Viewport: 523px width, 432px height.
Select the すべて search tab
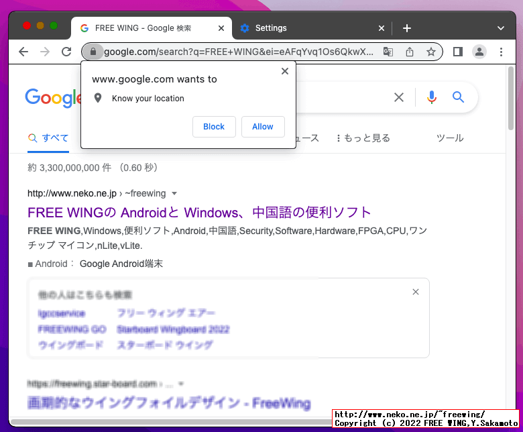(48, 138)
